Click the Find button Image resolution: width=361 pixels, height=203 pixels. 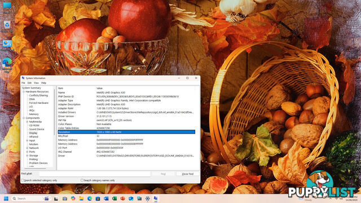(163, 174)
